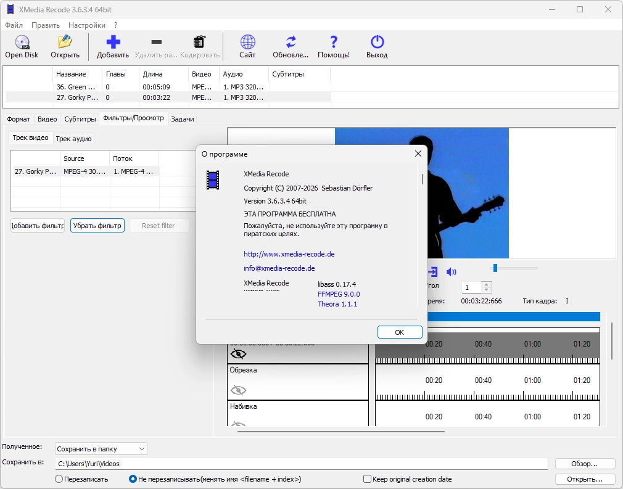Click the horizontal scrollbar below filter timelines

tap(341, 431)
